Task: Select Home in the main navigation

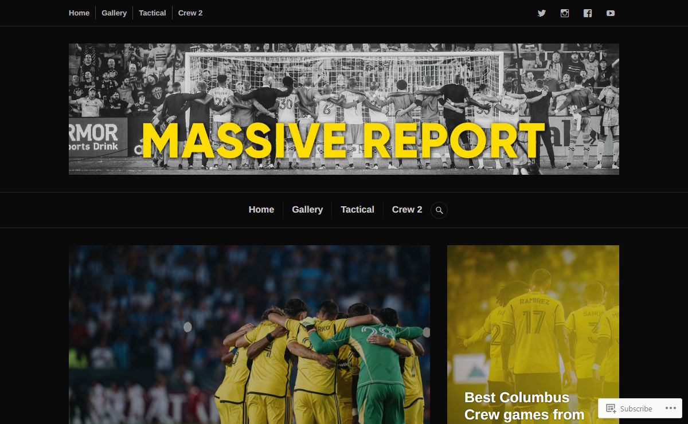Action: coord(261,210)
